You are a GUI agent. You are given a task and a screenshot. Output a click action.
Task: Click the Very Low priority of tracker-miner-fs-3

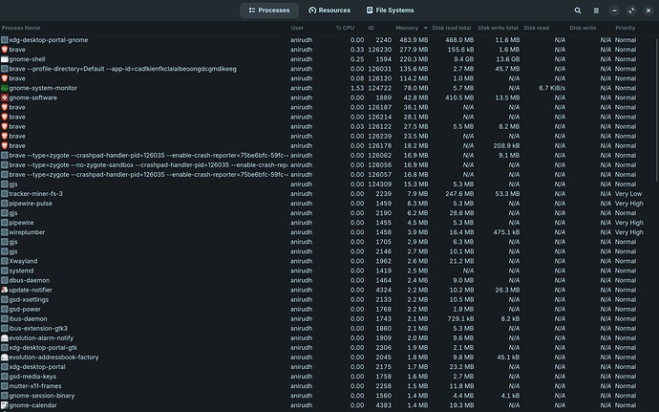click(628, 194)
